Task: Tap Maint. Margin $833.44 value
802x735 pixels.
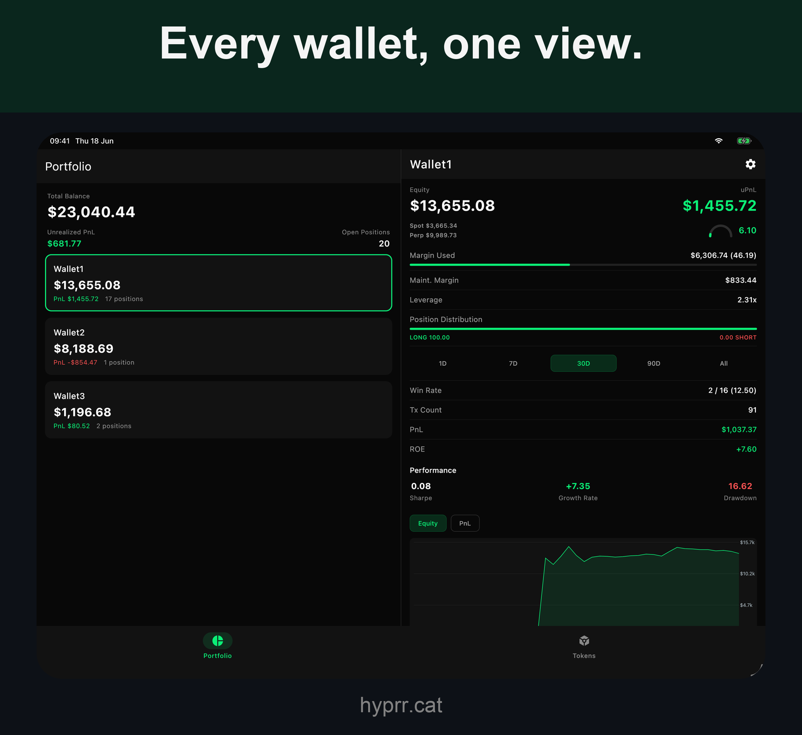Action: (x=741, y=280)
